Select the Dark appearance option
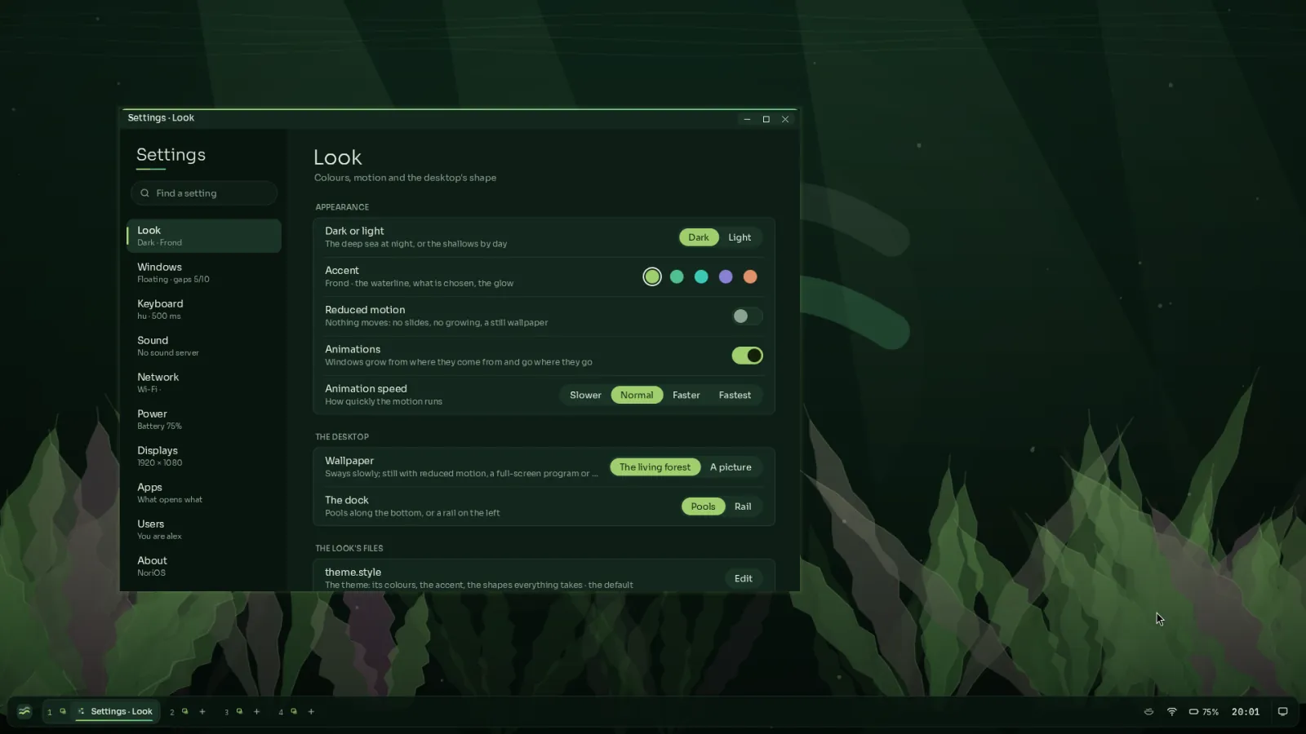This screenshot has width=1306, height=734. point(699,237)
